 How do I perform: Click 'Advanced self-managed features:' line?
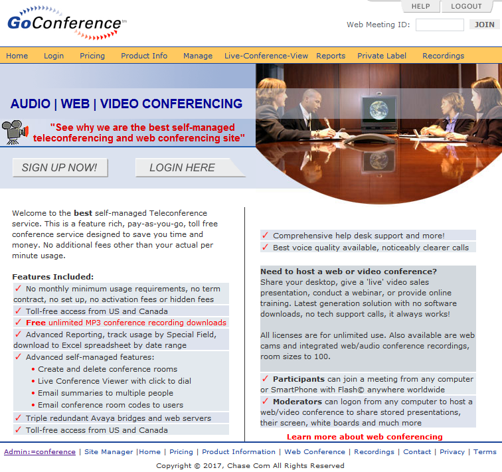[x=90, y=357]
